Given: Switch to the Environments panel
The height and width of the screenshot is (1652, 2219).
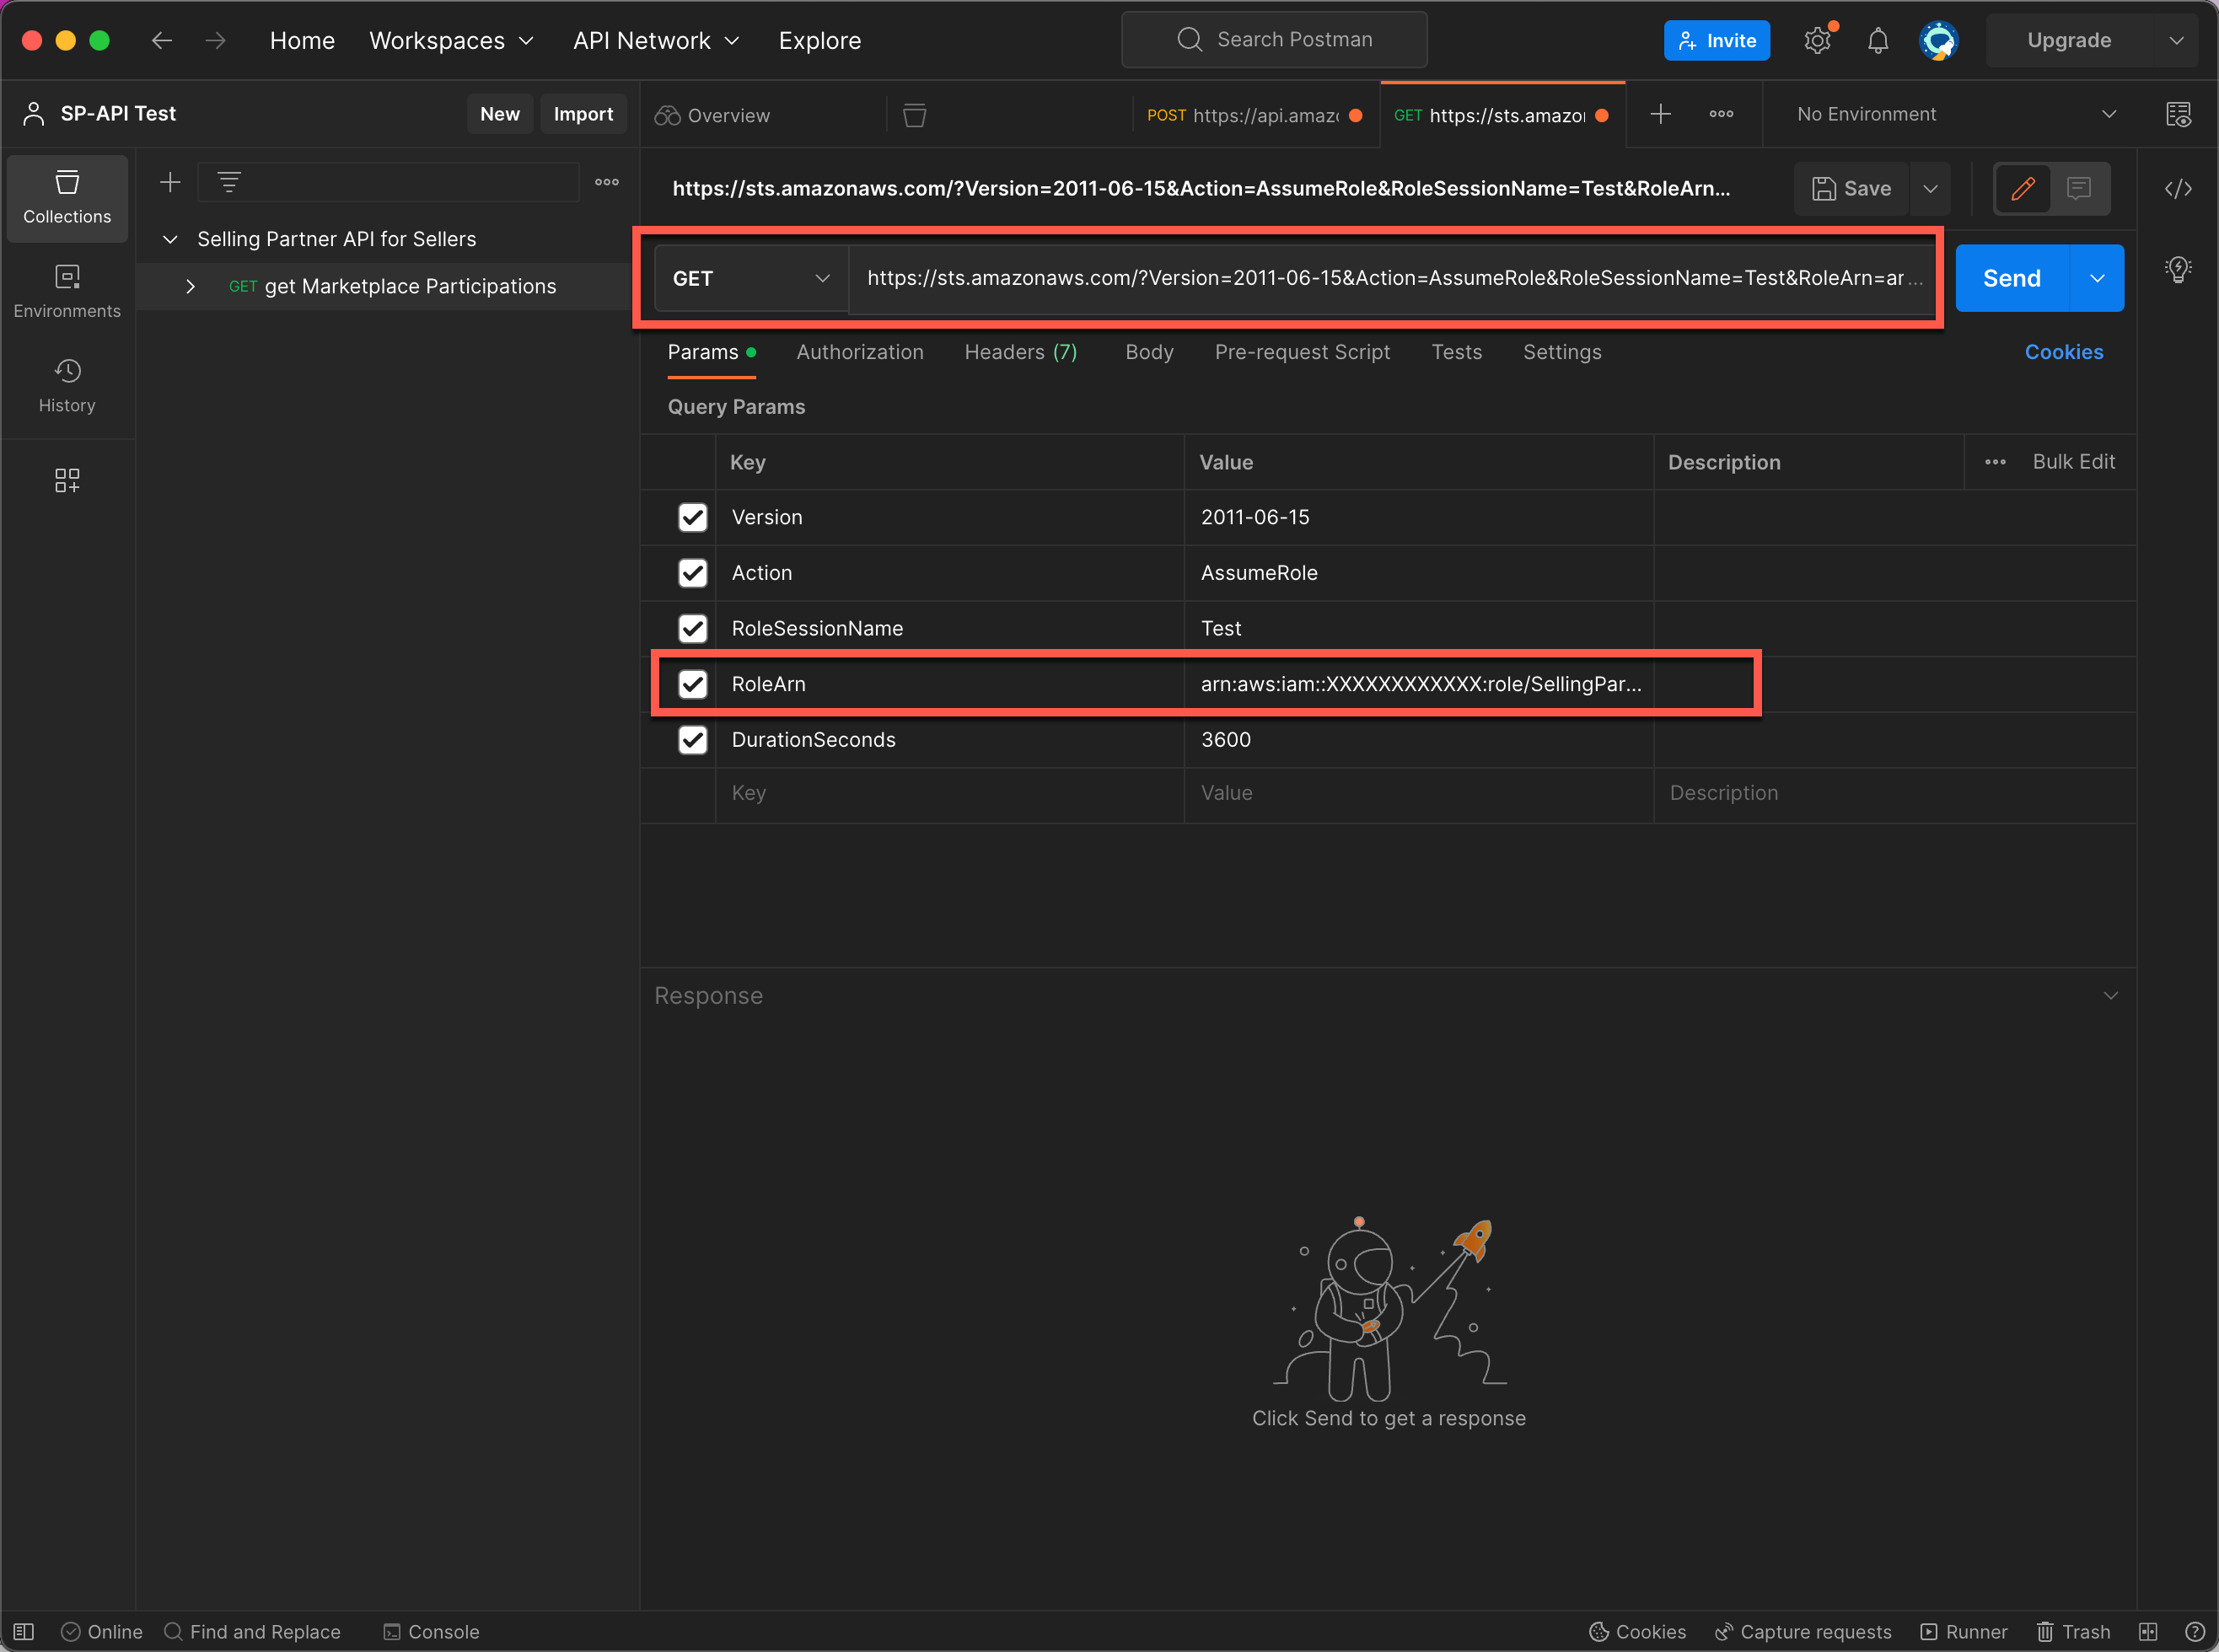Looking at the screenshot, I should click(67, 291).
